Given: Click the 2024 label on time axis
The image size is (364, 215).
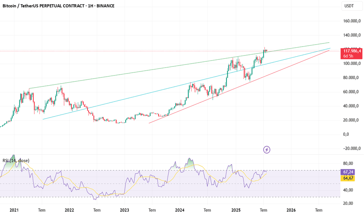Looking at the screenshot, I should [x=180, y=210].
